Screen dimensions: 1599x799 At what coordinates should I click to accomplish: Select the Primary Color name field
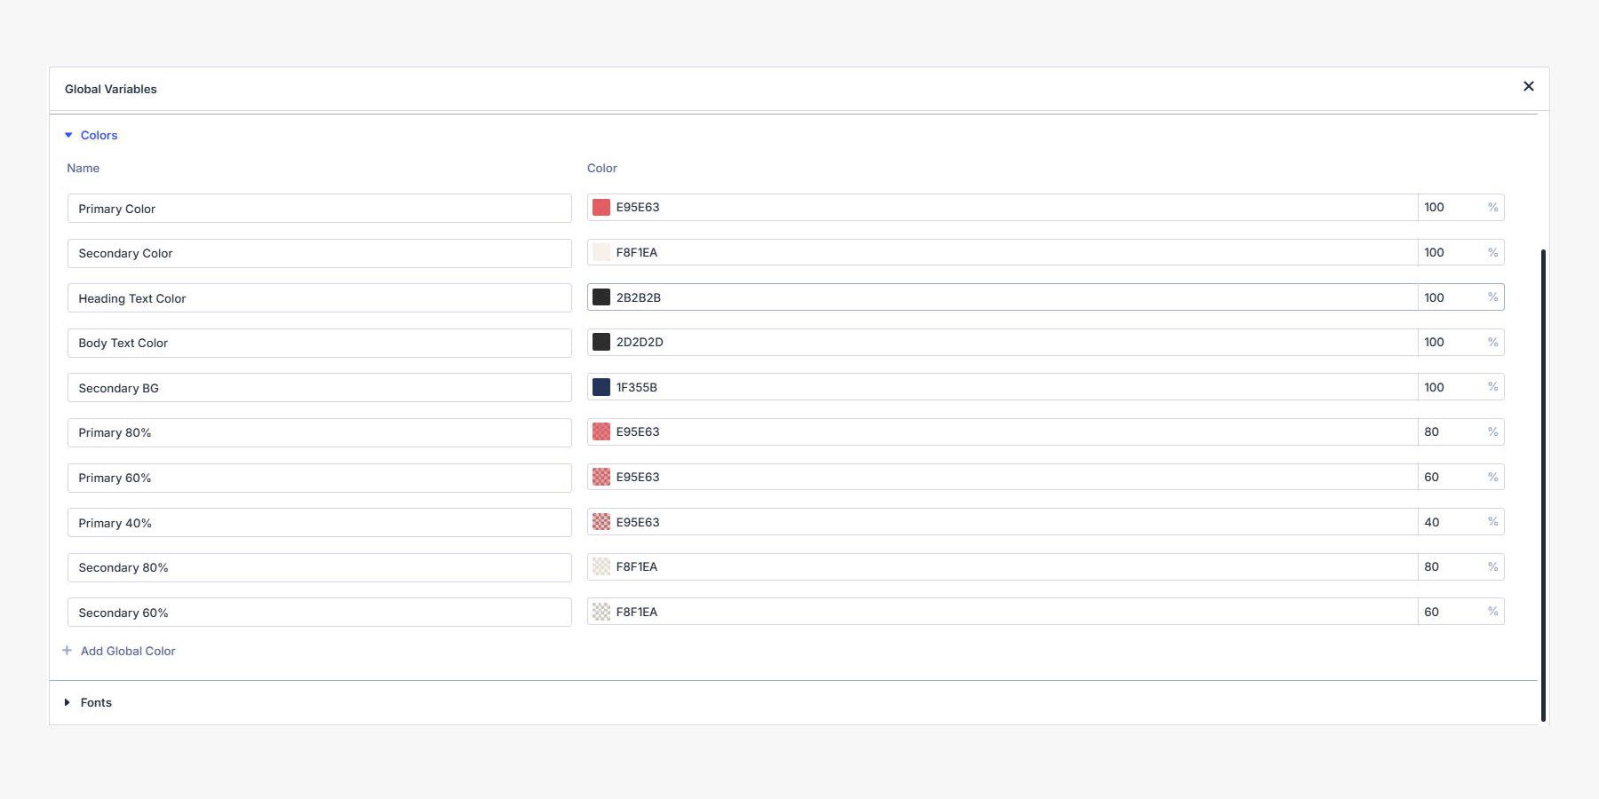pos(319,208)
